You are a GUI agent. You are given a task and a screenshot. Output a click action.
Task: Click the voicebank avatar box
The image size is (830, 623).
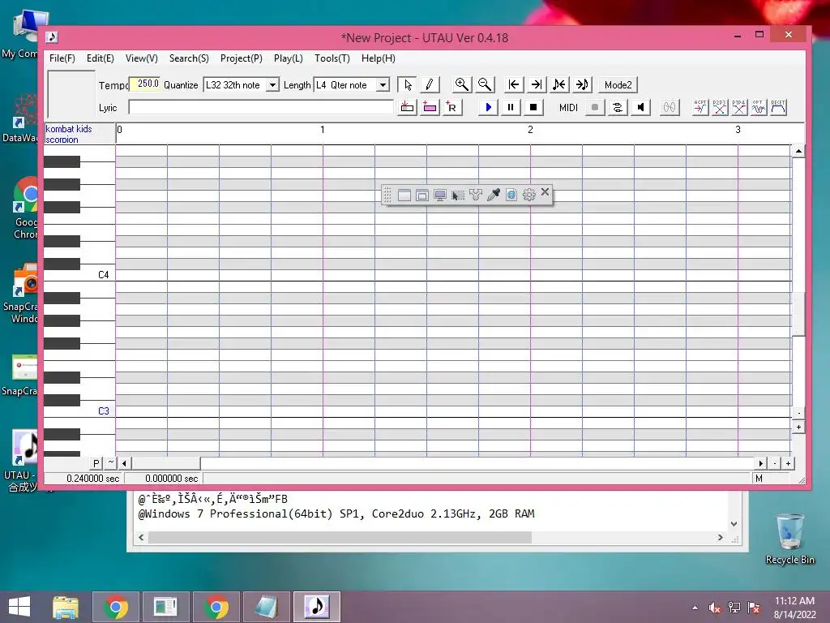pos(71,94)
